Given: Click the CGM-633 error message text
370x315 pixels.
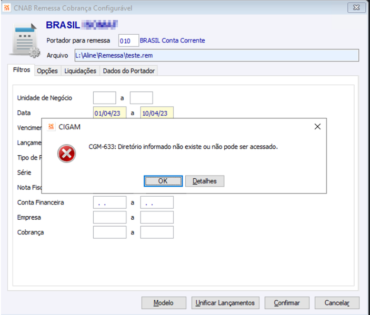Looking at the screenshot, I should (x=183, y=147).
